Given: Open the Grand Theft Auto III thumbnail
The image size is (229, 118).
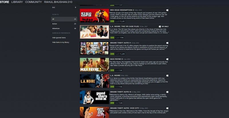Looking at the screenshot, I should 94,98.
